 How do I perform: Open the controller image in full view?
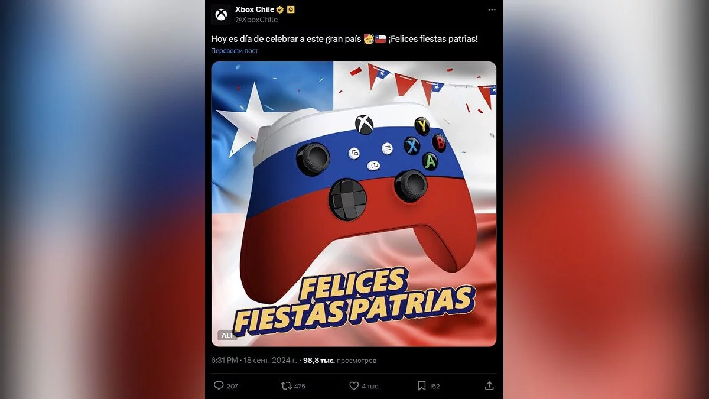[354, 204]
